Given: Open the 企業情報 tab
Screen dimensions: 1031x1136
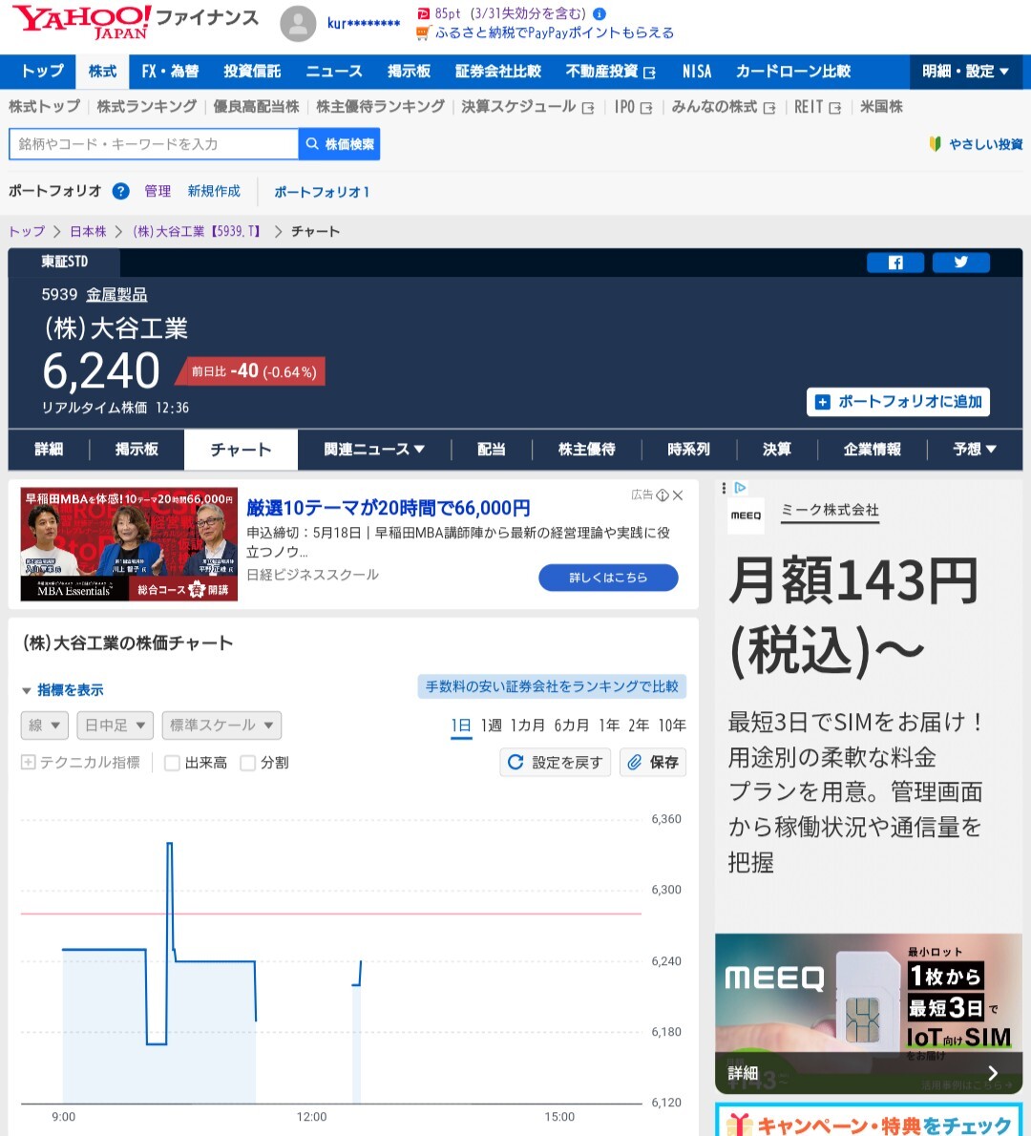Looking at the screenshot, I should point(873,450).
